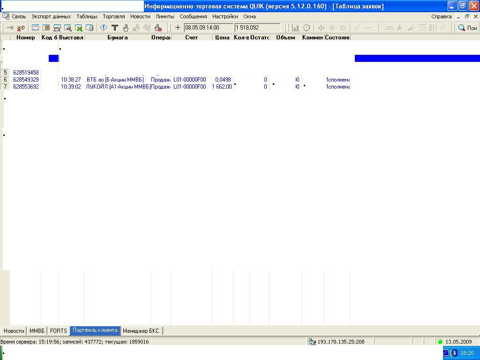Click the Объем column header
Screen dimensions: 480x360
pyautogui.click(x=285, y=37)
